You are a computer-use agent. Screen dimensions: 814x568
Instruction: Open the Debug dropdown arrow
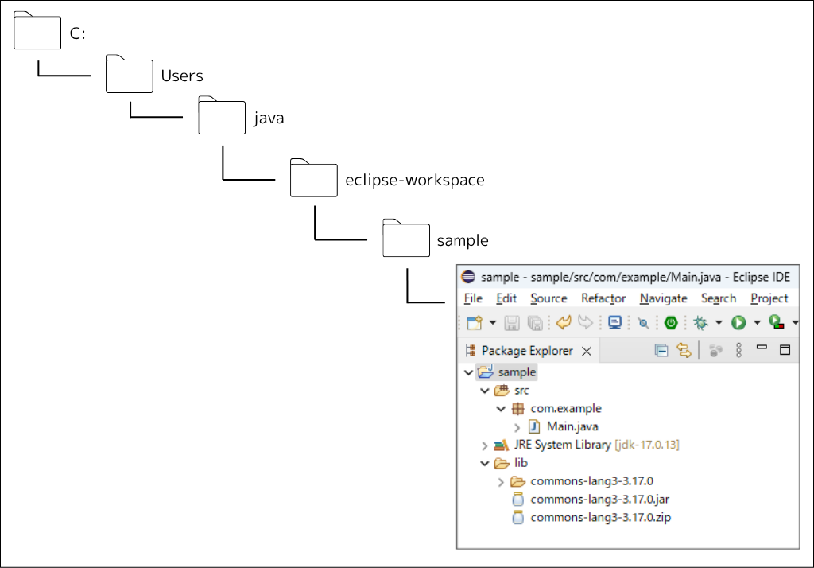click(x=719, y=323)
